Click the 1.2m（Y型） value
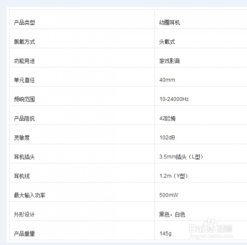Viewport: 247px width, 245px height. [x=174, y=176]
